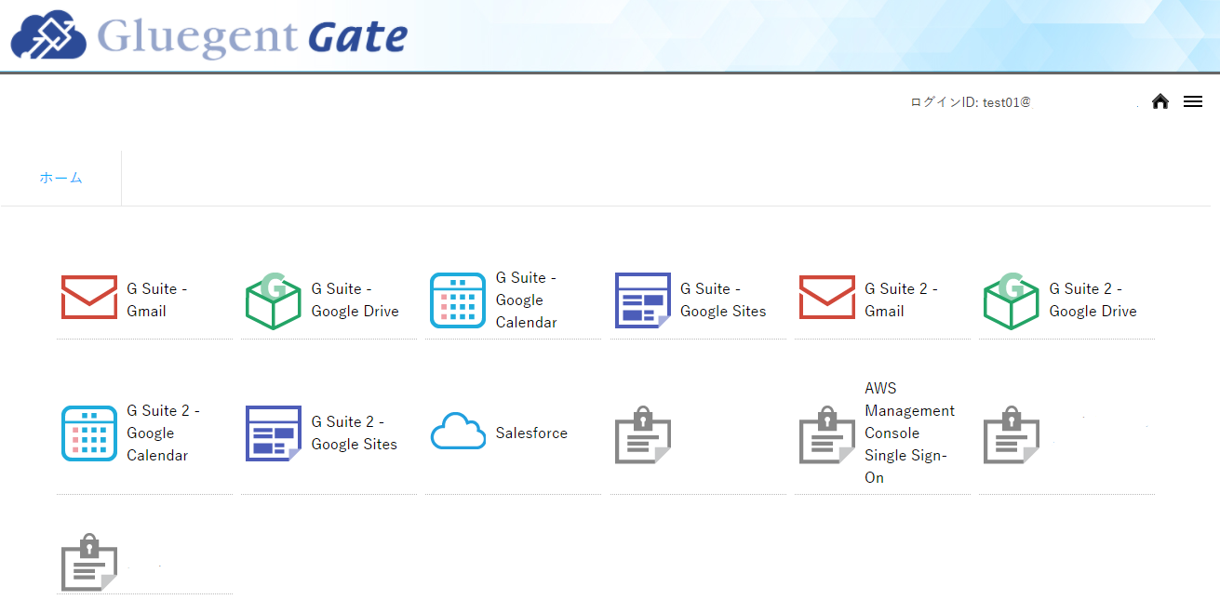Select the ホーム tab
Image resolution: width=1220 pixels, height=613 pixels.
(x=60, y=178)
